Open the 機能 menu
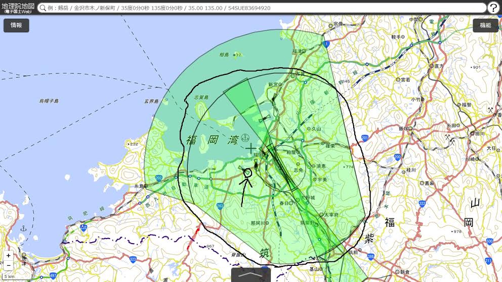The width and height of the screenshot is (502, 282). [485, 25]
